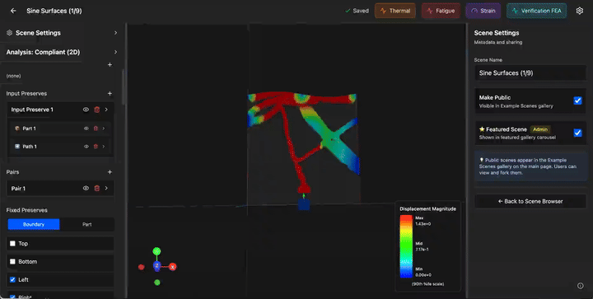Click the blue Z axis gizmo center
The height and width of the screenshot is (299, 593).
[x=157, y=266]
